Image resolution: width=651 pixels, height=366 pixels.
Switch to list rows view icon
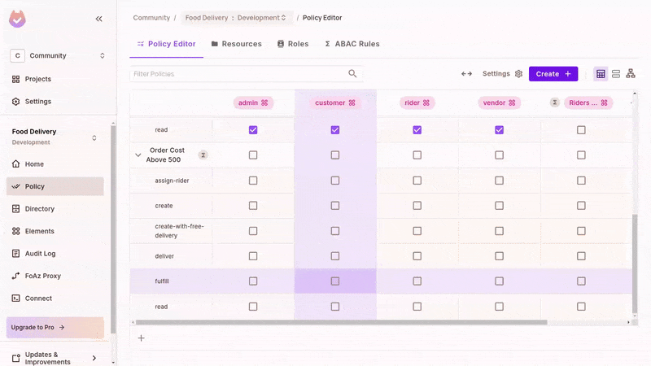point(616,74)
